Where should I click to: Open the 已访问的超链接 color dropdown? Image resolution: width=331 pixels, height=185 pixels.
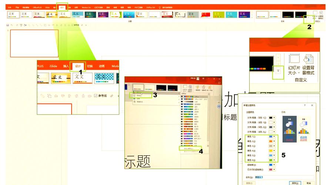coord(274,169)
